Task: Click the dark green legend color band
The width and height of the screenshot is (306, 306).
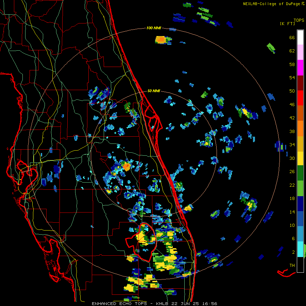Action: (x=300, y=173)
